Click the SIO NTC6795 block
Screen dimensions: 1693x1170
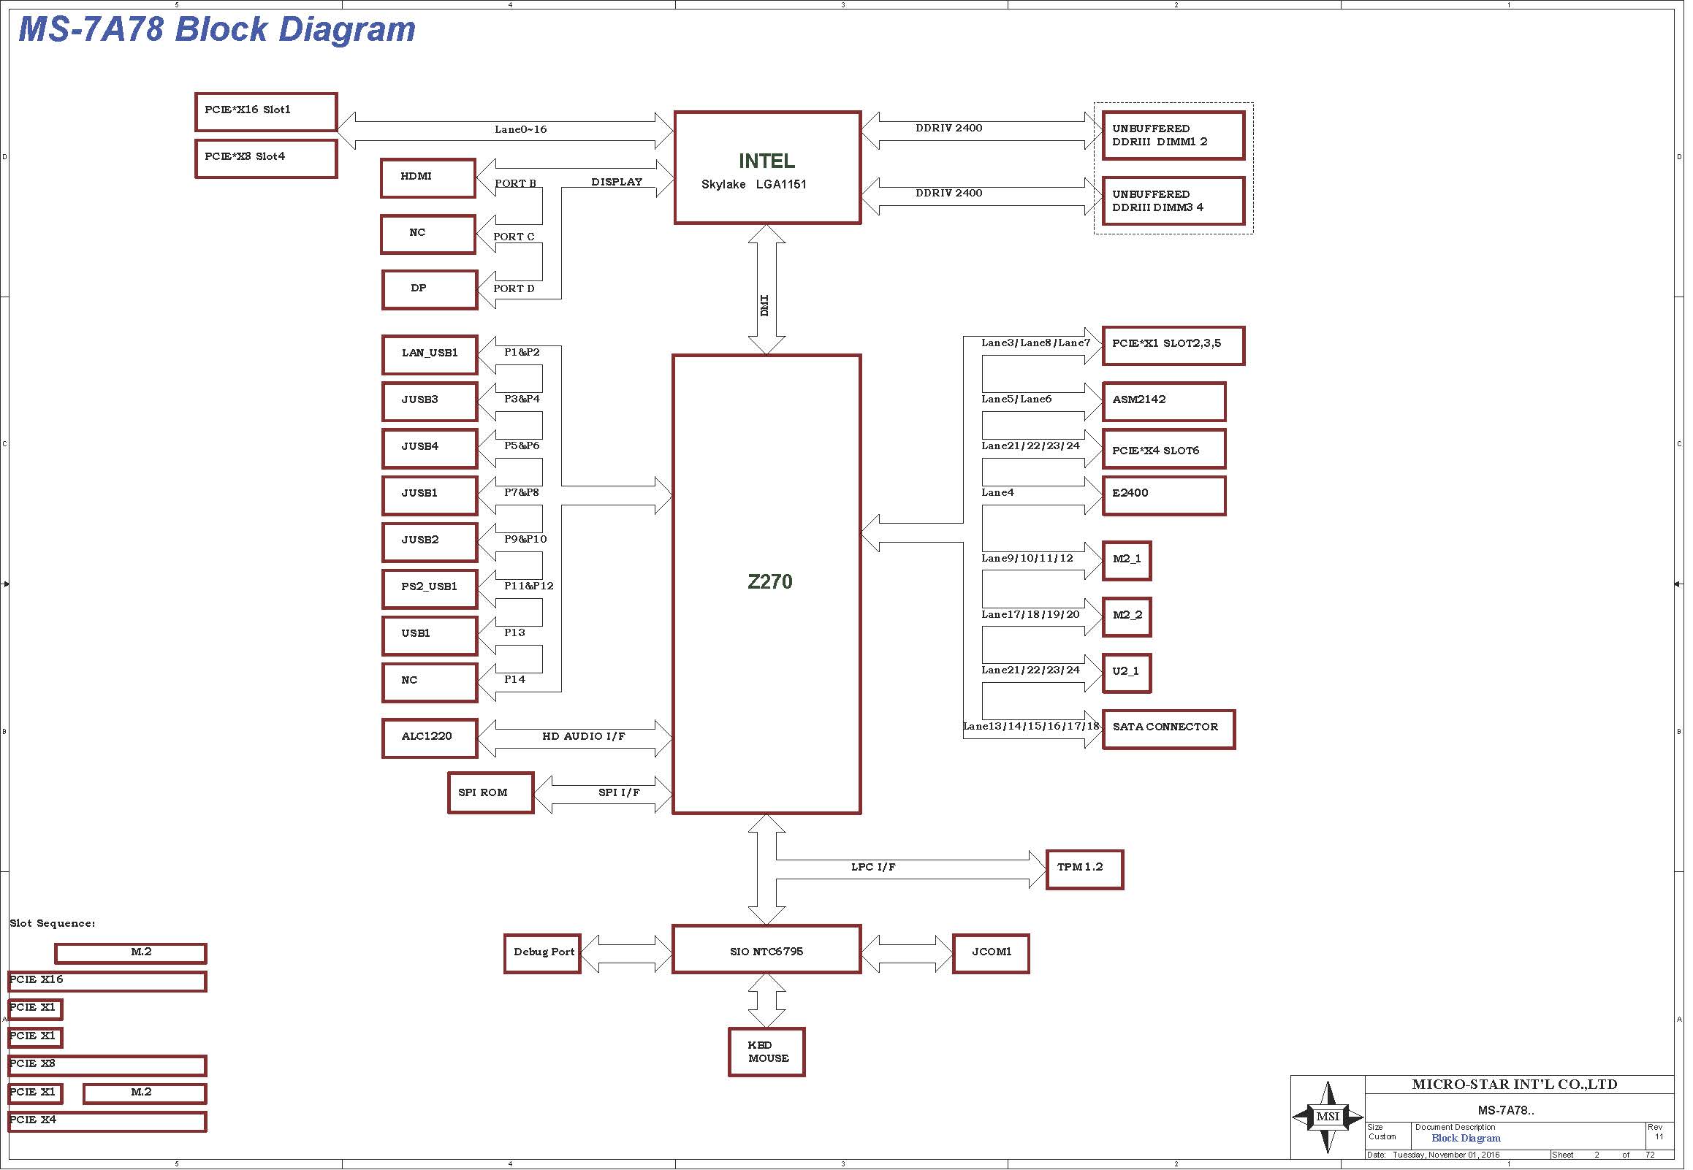click(x=768, y=950)
